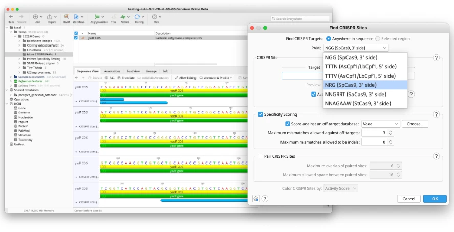
Task: Toggle Score against an off-target database
Action: (x=287, y=124)
